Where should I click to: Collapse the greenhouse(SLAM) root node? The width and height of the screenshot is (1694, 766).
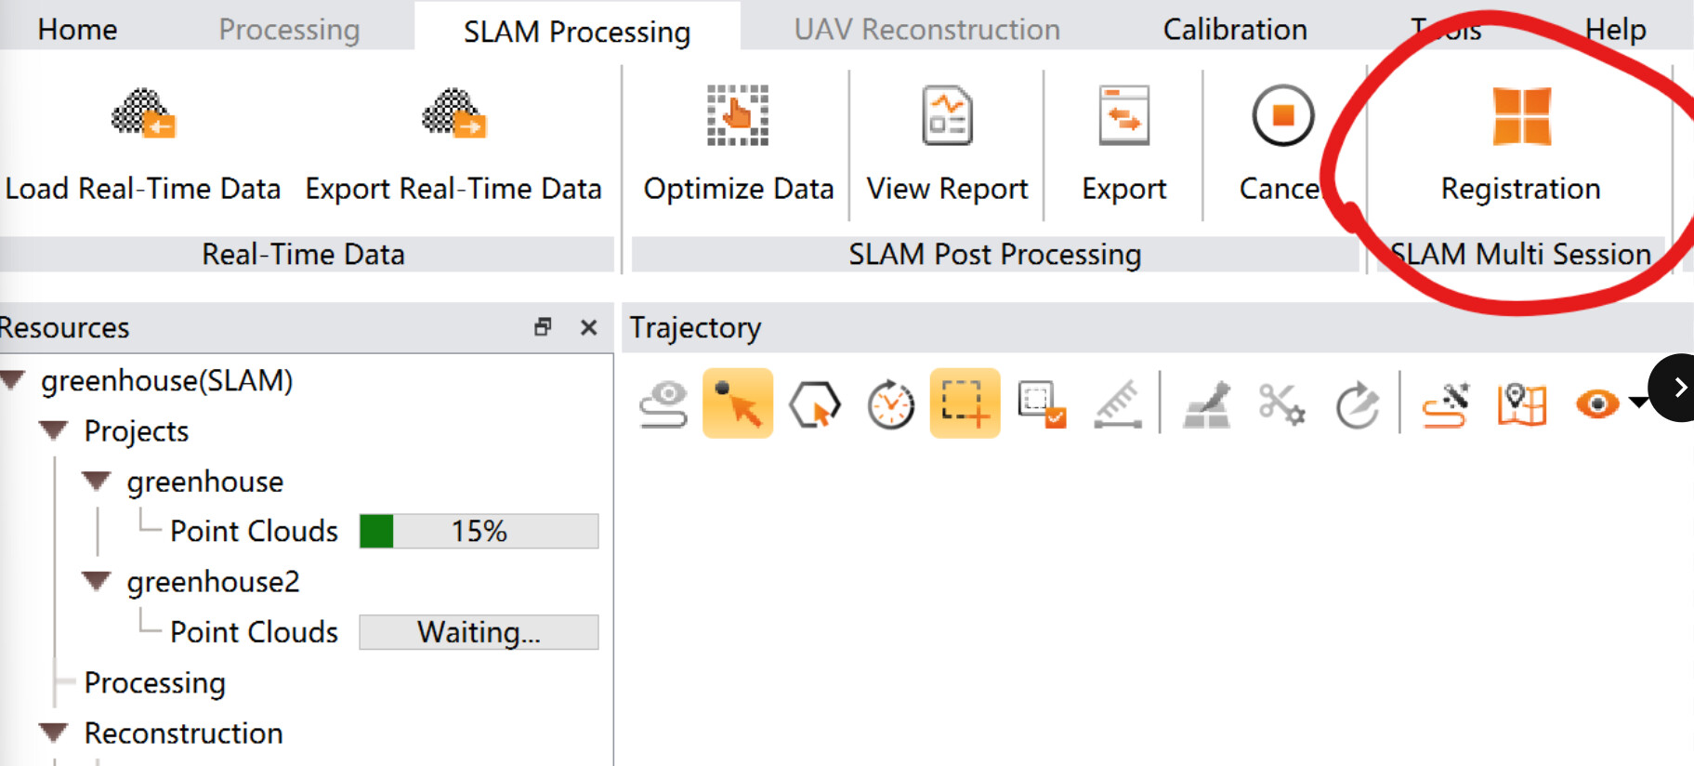point(14,380)
